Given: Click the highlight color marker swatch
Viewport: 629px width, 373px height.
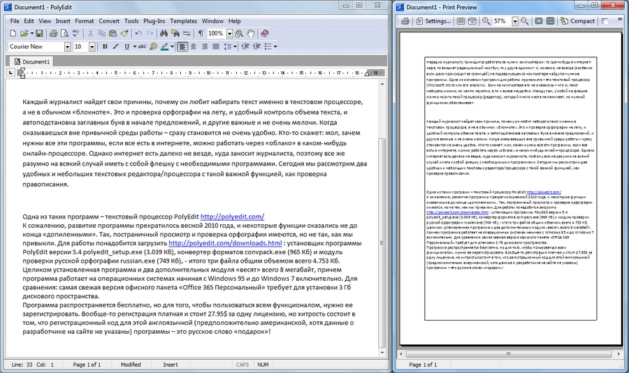Looking at the screenshot, I should 165,47.
